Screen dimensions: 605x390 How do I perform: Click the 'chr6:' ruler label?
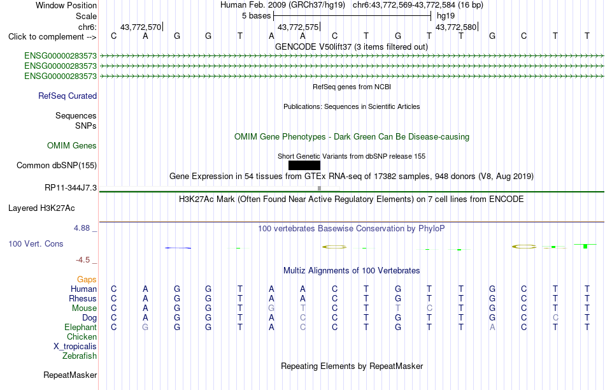click(x=87, y=27)
